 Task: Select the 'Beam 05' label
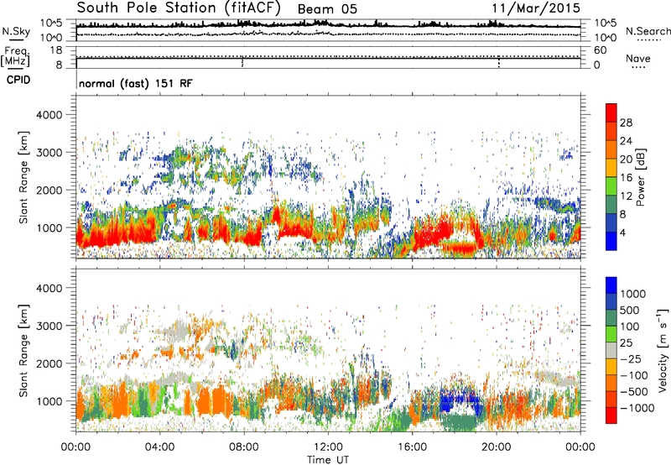pyautogui.click(x=327, y=9)
